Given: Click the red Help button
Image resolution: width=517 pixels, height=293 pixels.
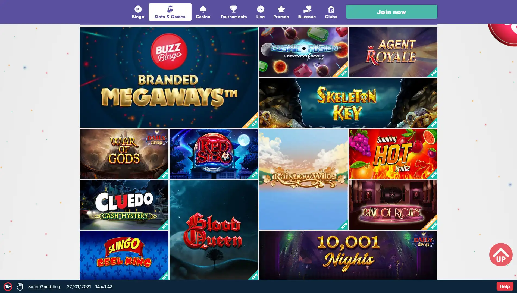Looking at the screenshot, I should (x=505, y=286).
